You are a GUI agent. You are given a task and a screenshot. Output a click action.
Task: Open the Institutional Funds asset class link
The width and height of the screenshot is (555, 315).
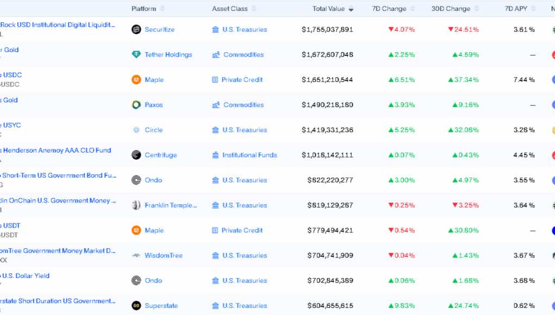coord(250,155)
